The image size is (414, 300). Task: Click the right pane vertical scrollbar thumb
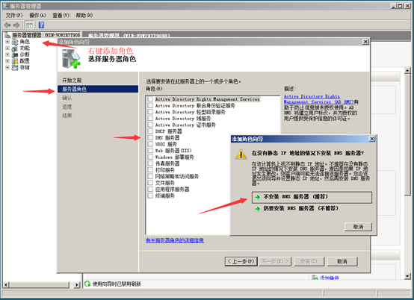point(407,134)
